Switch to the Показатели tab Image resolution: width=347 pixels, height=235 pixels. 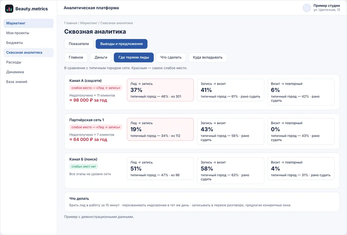click(x=79, y=44)
